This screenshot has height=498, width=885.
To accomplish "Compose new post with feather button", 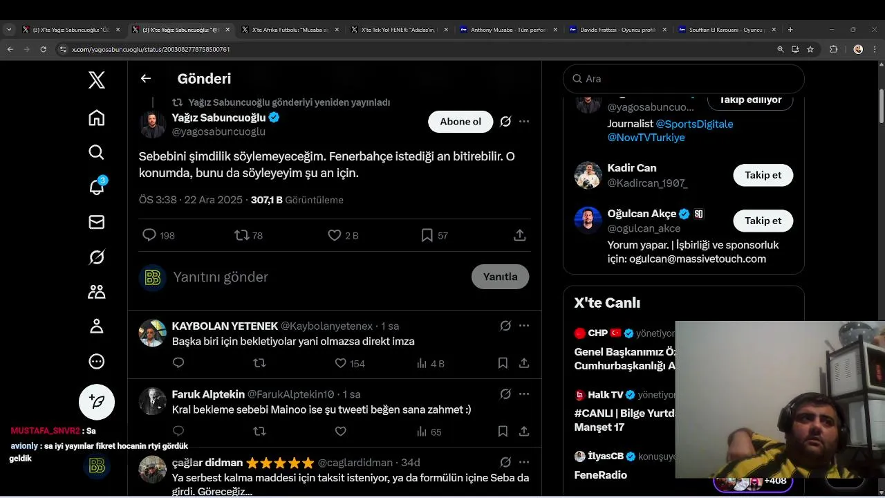I will (97, 402).
